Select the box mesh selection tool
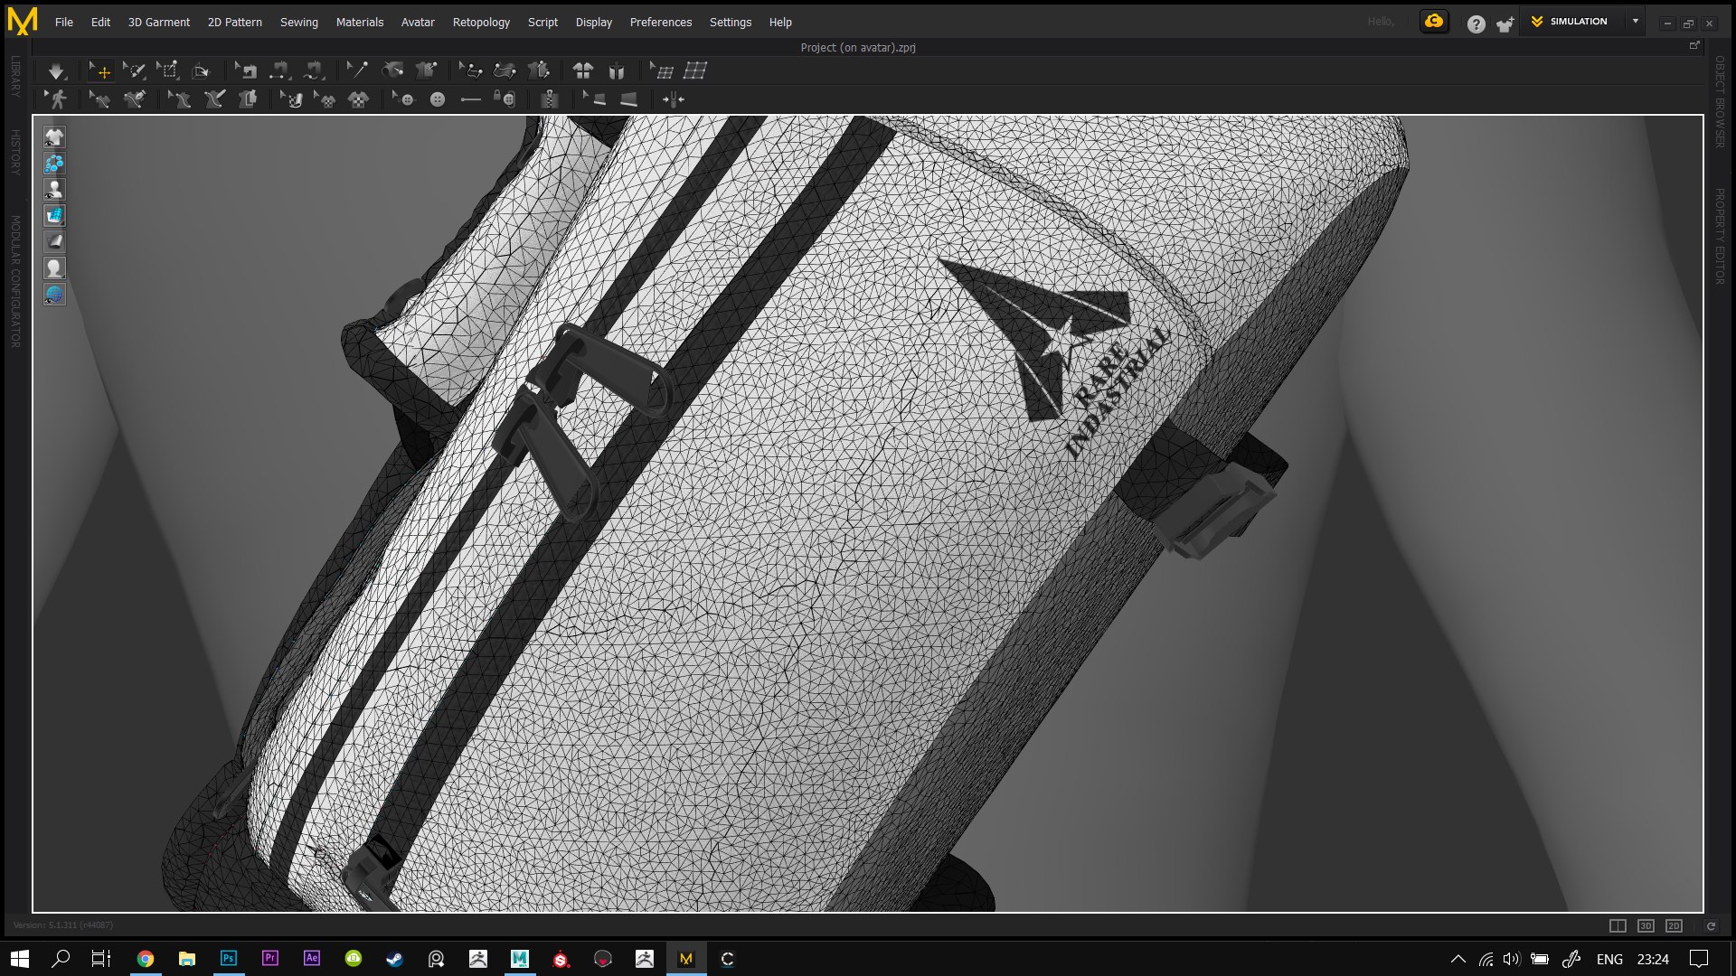Viewport: 1736px width, 976px height. point(167,70)
